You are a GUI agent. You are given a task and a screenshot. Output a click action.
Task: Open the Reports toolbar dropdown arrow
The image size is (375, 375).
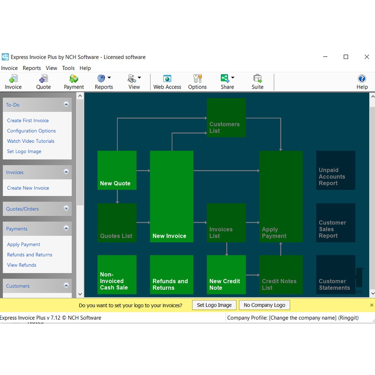pos(109,78)
